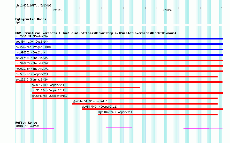
Task: Open nsv520955 (Shaikh2009) variant label
Action: [33, 63]
